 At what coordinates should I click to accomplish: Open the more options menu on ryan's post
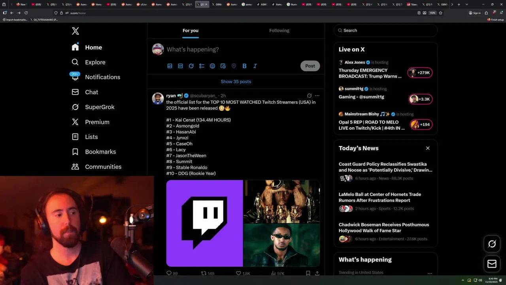click(317, 96)
